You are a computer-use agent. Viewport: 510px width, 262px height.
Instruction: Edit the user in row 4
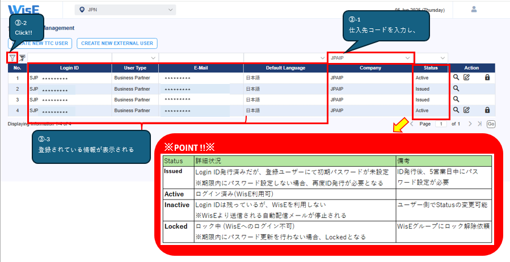pos(467,110)
